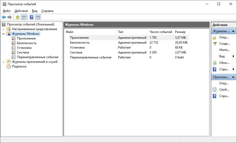Open the Справка menu
237x143 pixels.
coord(47,11)
